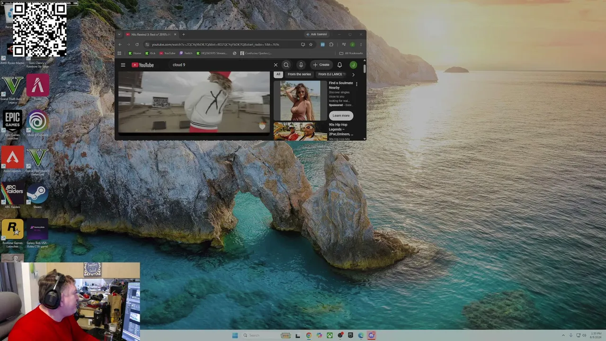Show hidden system tray icons
Image resolution: width=606 pixels, height=341 pixels.
(x=563, y=335)
